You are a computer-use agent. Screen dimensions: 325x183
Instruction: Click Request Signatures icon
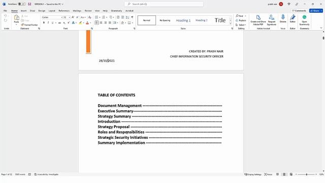point(272,20)
